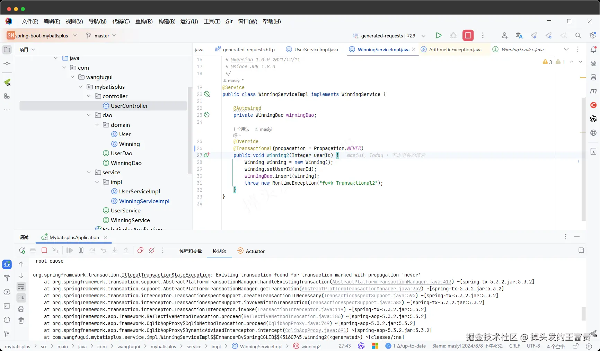Image resolution: width=600 pixels, height=351 pixels.
Task: Open the TransactionAspectSupport.java:595 stack trace link
Action: [370, 296]
